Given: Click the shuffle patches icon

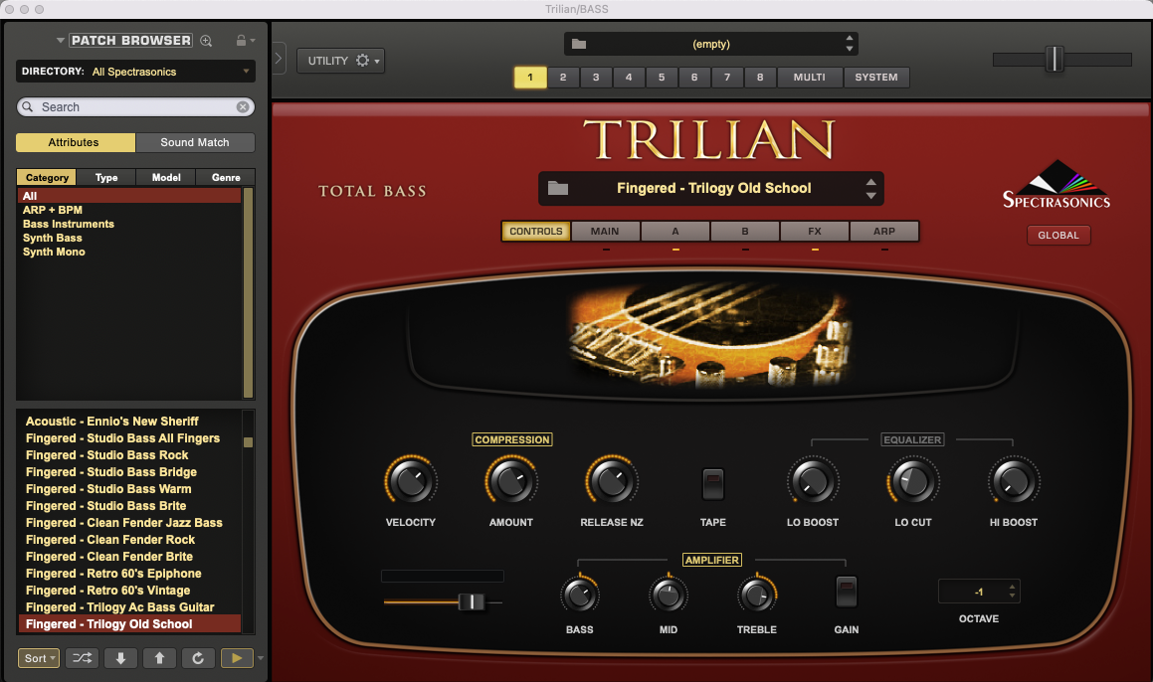Looking at the screenshot, I should point(83,658).
